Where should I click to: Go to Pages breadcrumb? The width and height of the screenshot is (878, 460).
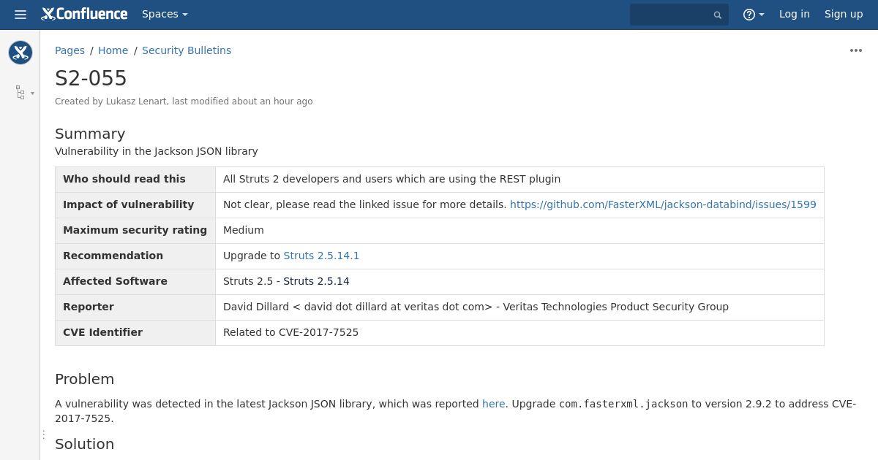70,50
